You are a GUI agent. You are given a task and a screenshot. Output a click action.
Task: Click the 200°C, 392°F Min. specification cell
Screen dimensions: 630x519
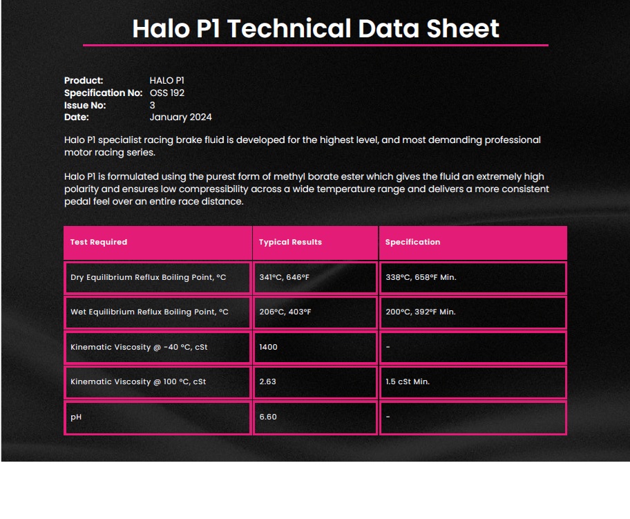pyautogui.click(x=473, y=312)
